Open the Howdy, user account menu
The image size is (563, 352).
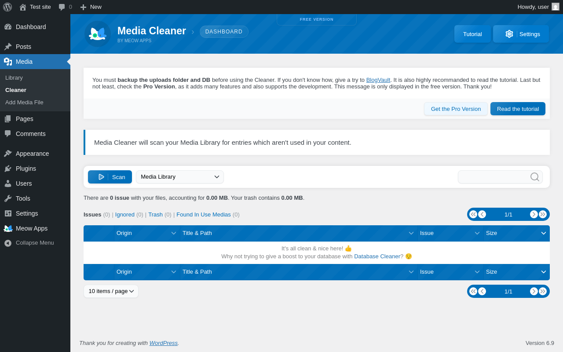point(538,7)
